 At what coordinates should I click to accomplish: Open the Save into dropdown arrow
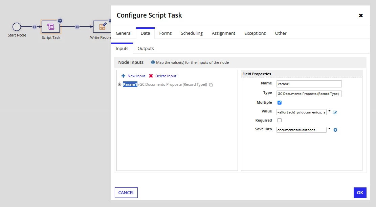(x=330, y=129)
